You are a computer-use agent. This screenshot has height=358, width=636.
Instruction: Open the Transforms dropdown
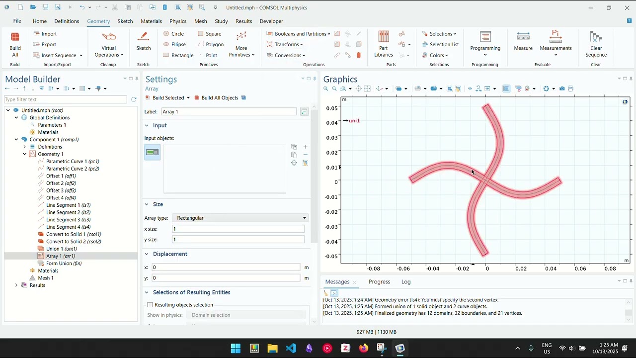click(285, 44)
